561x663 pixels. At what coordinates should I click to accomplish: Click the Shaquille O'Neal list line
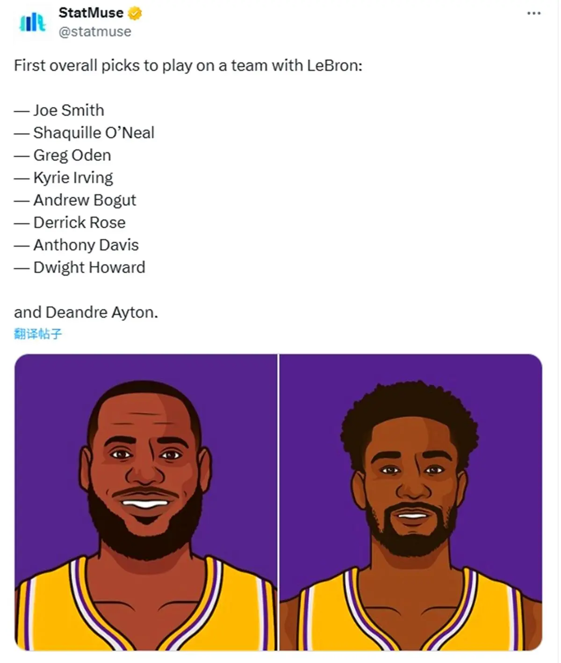(84, 133)
